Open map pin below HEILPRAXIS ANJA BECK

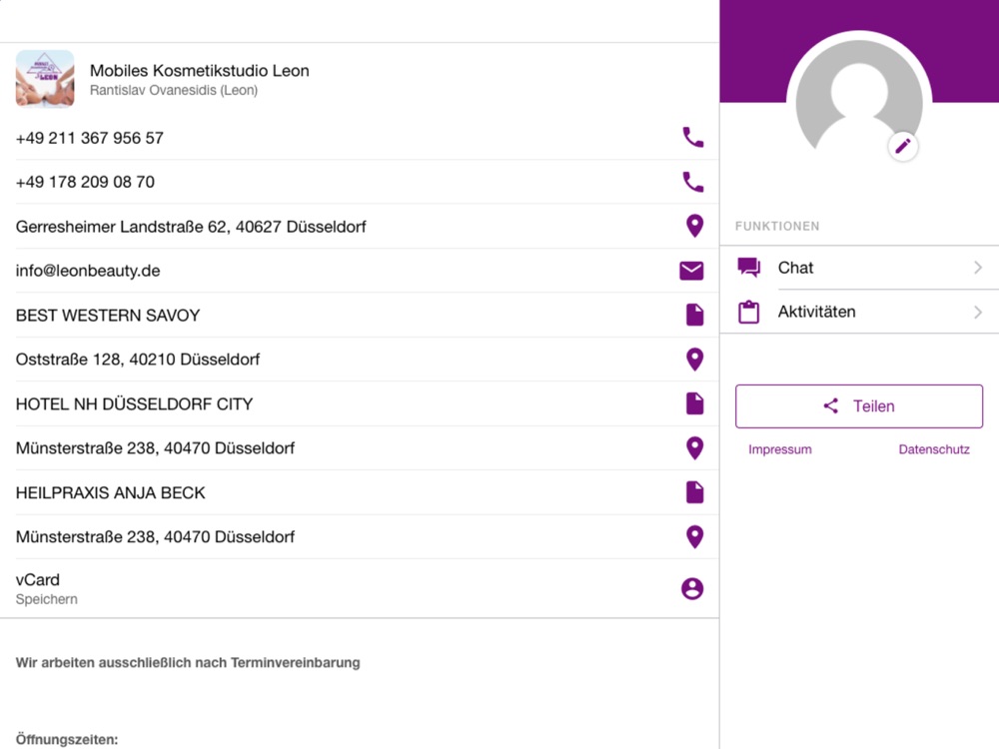694,537
